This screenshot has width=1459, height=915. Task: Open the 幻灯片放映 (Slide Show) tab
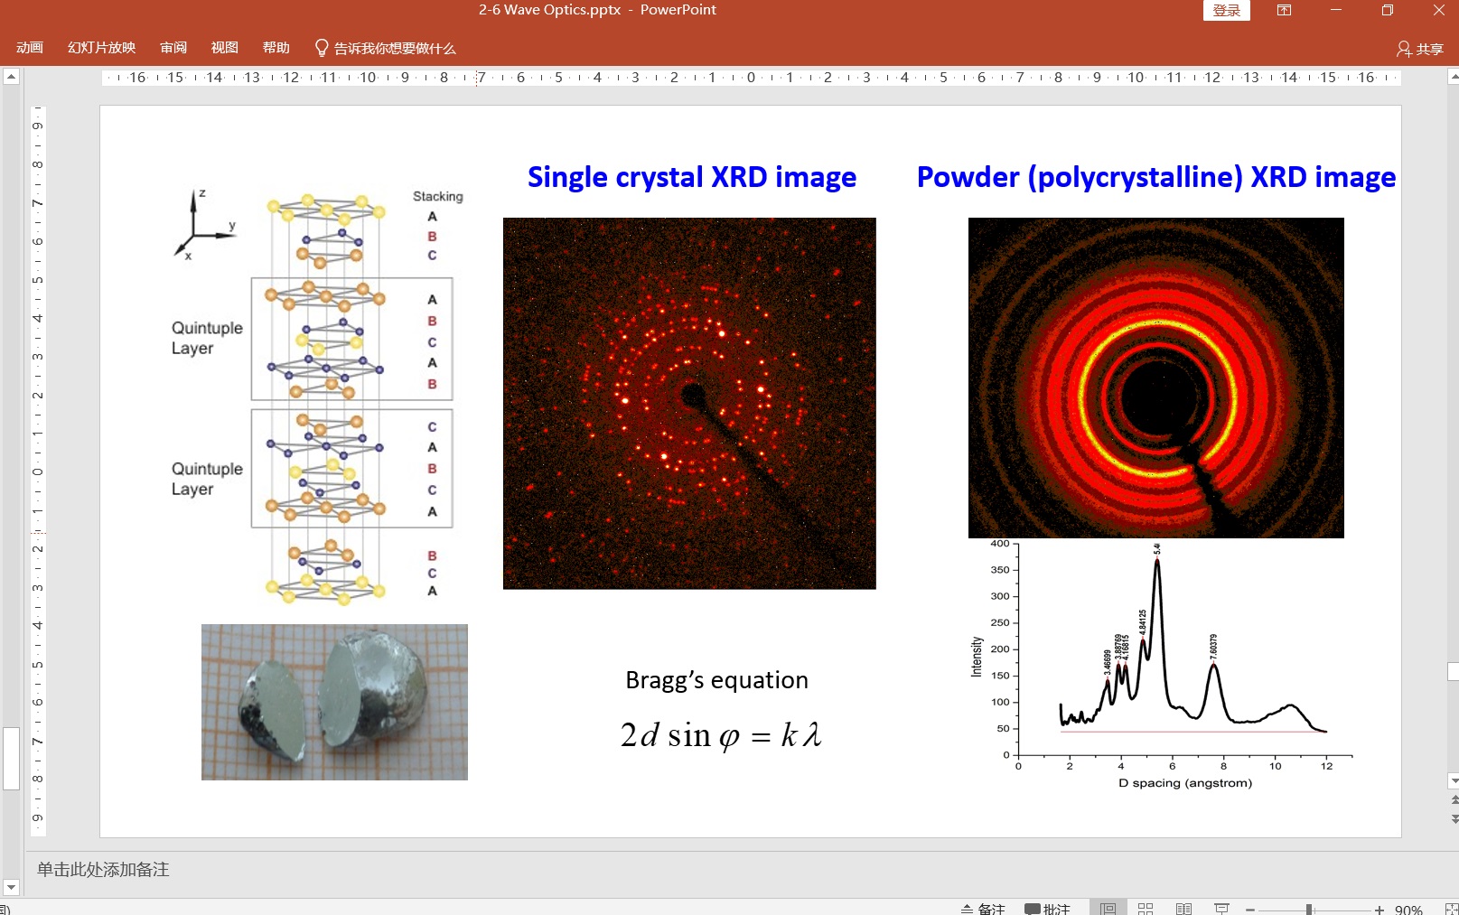[x=101, y=48]
